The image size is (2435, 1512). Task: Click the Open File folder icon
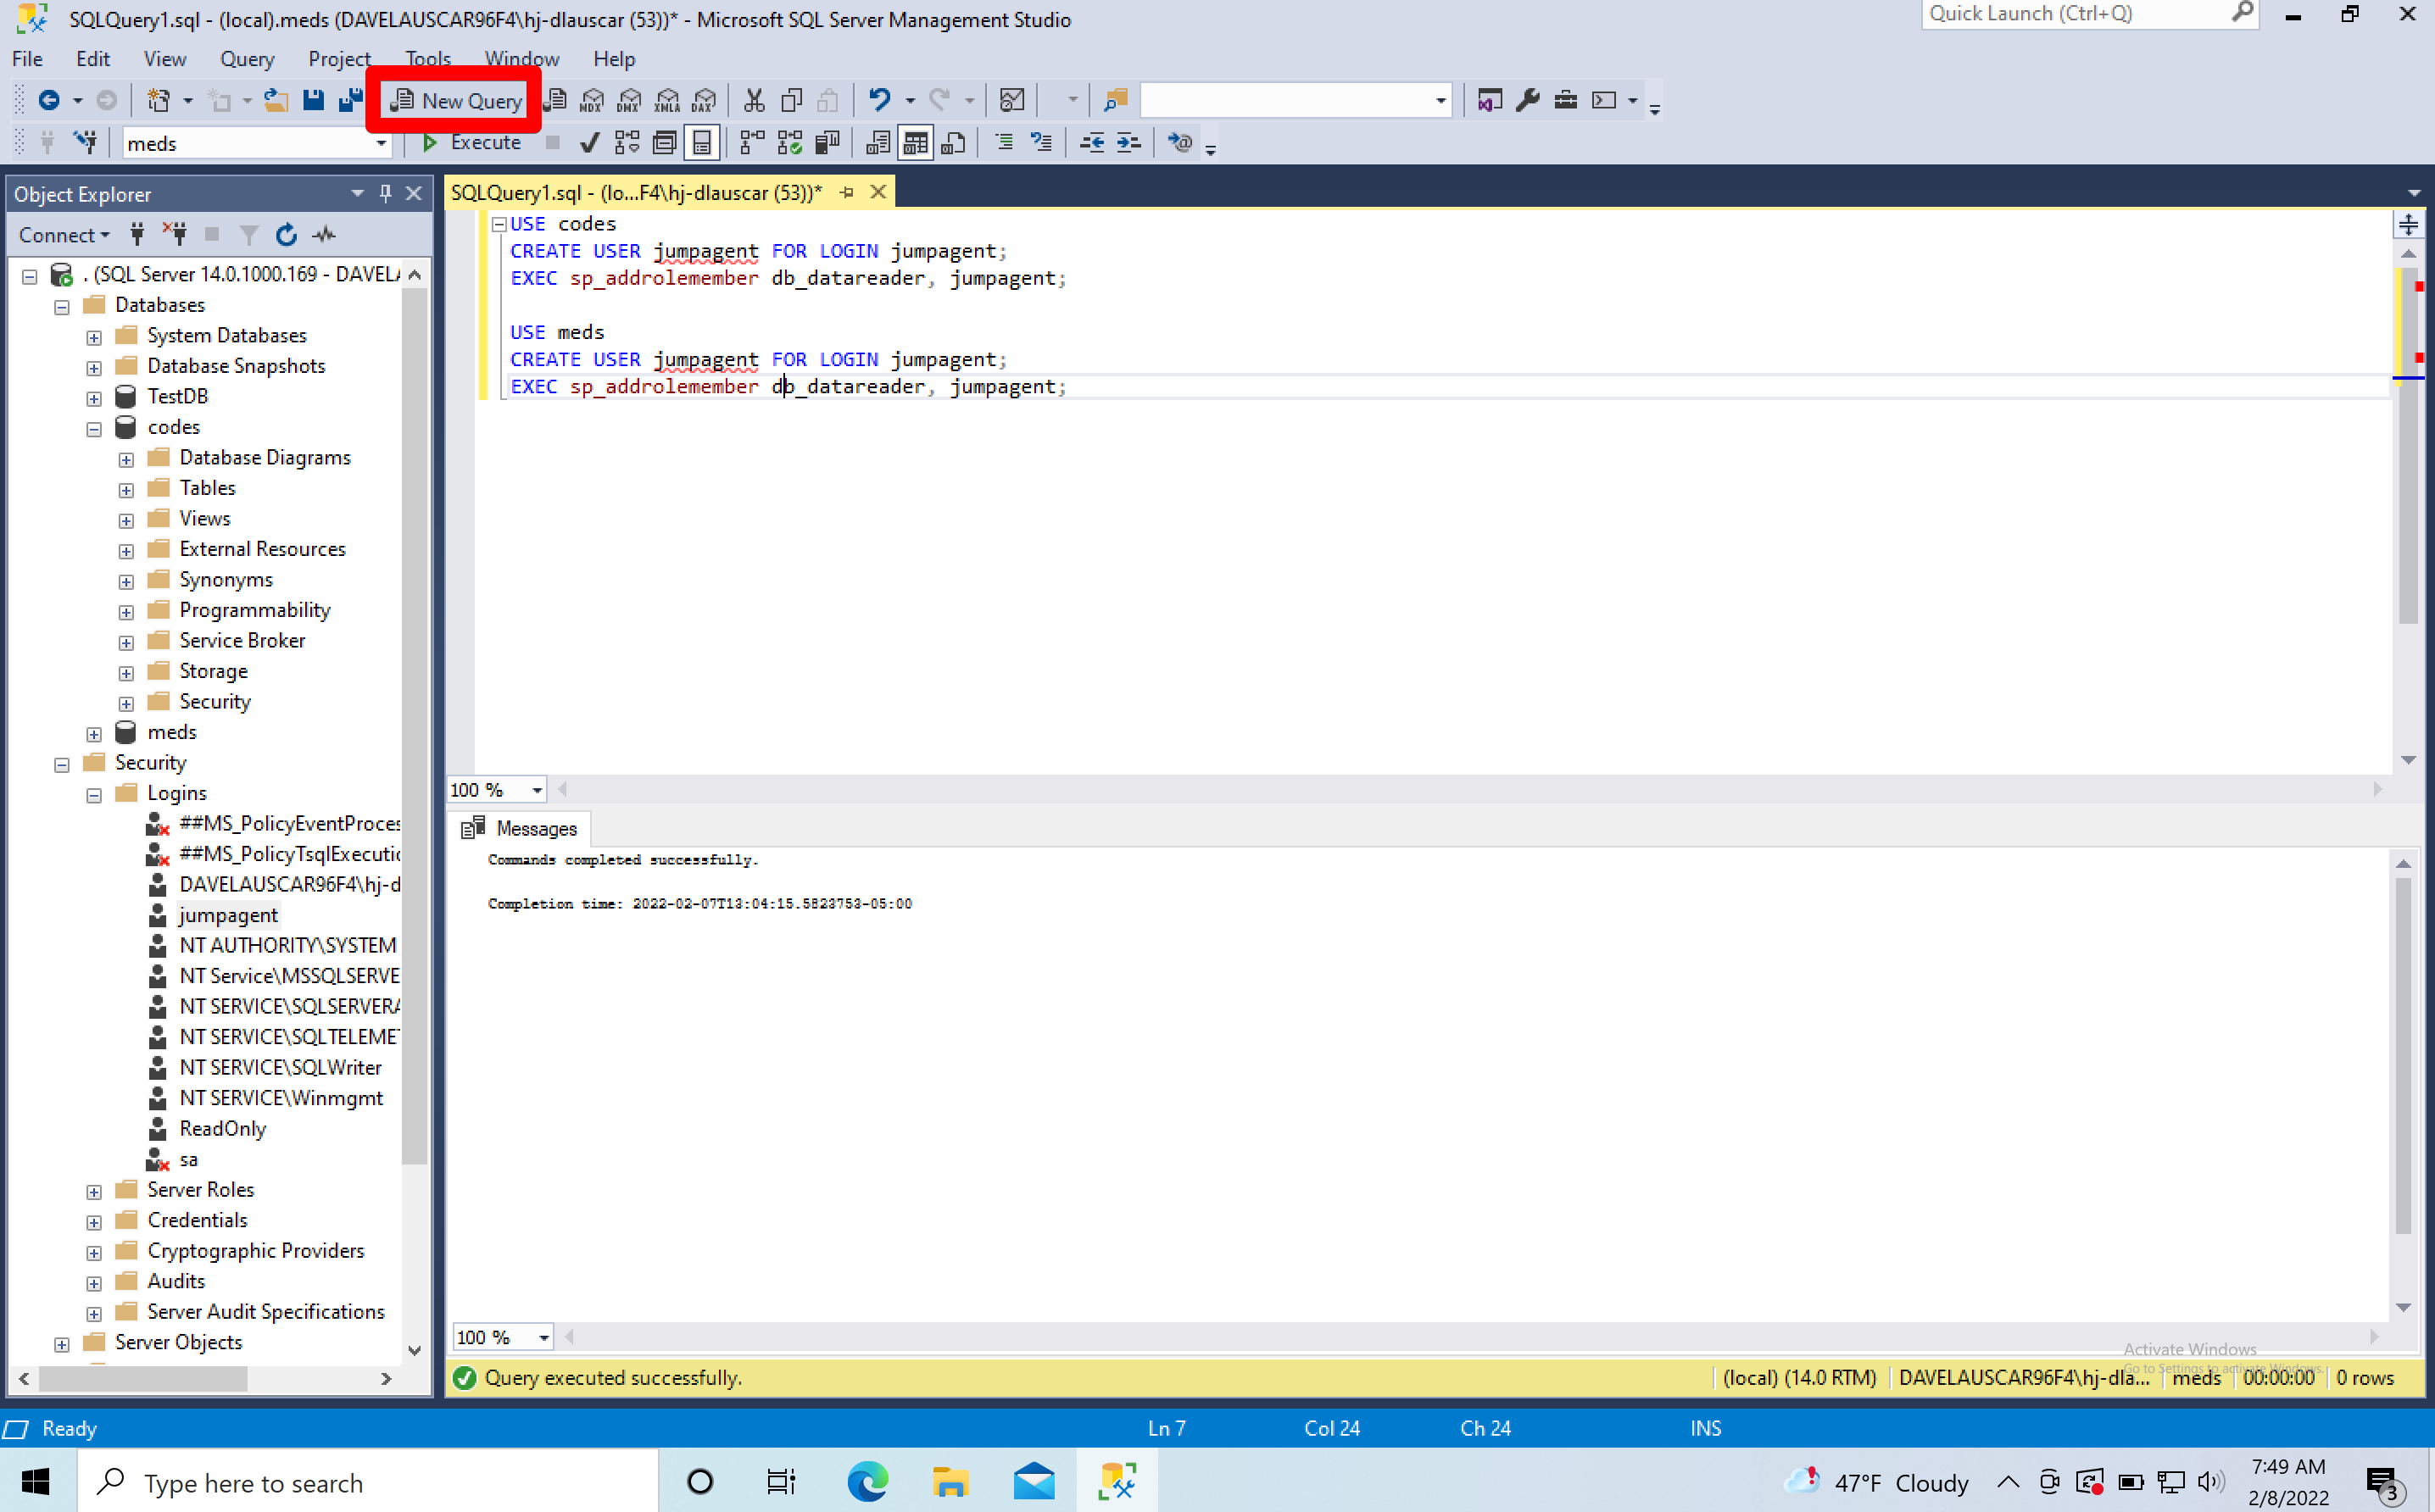[x=276, y=100]
